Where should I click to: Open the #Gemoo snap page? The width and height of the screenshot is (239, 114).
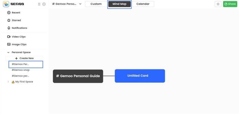(21, 70)
